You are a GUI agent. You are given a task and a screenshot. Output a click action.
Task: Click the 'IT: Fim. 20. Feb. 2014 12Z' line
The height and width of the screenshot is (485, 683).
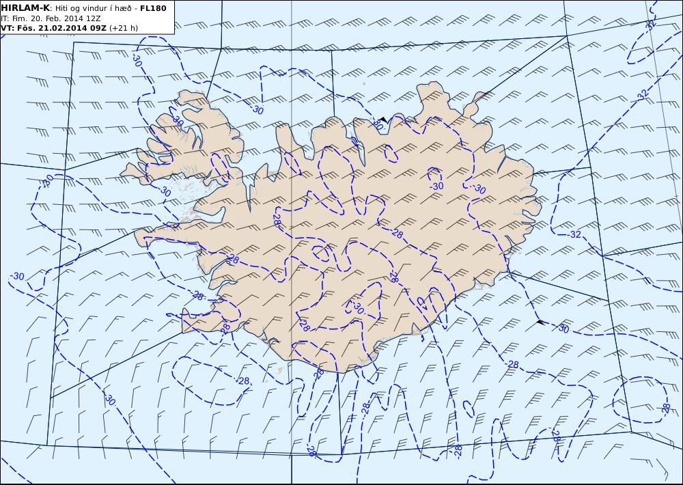tap(51, 18)
